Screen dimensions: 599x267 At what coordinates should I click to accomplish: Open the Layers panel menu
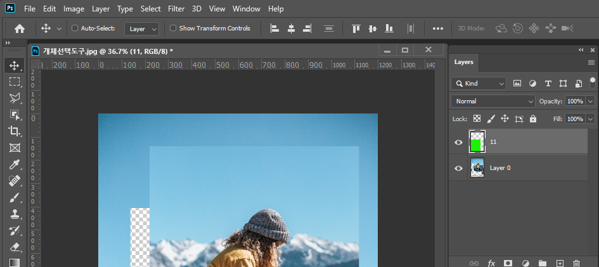click(x=591, y=62)
